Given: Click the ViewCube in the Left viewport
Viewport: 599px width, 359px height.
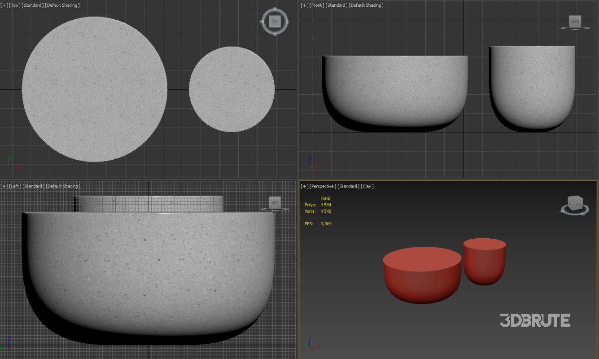Looking at the screenshot, I should (x=275, y=202).
